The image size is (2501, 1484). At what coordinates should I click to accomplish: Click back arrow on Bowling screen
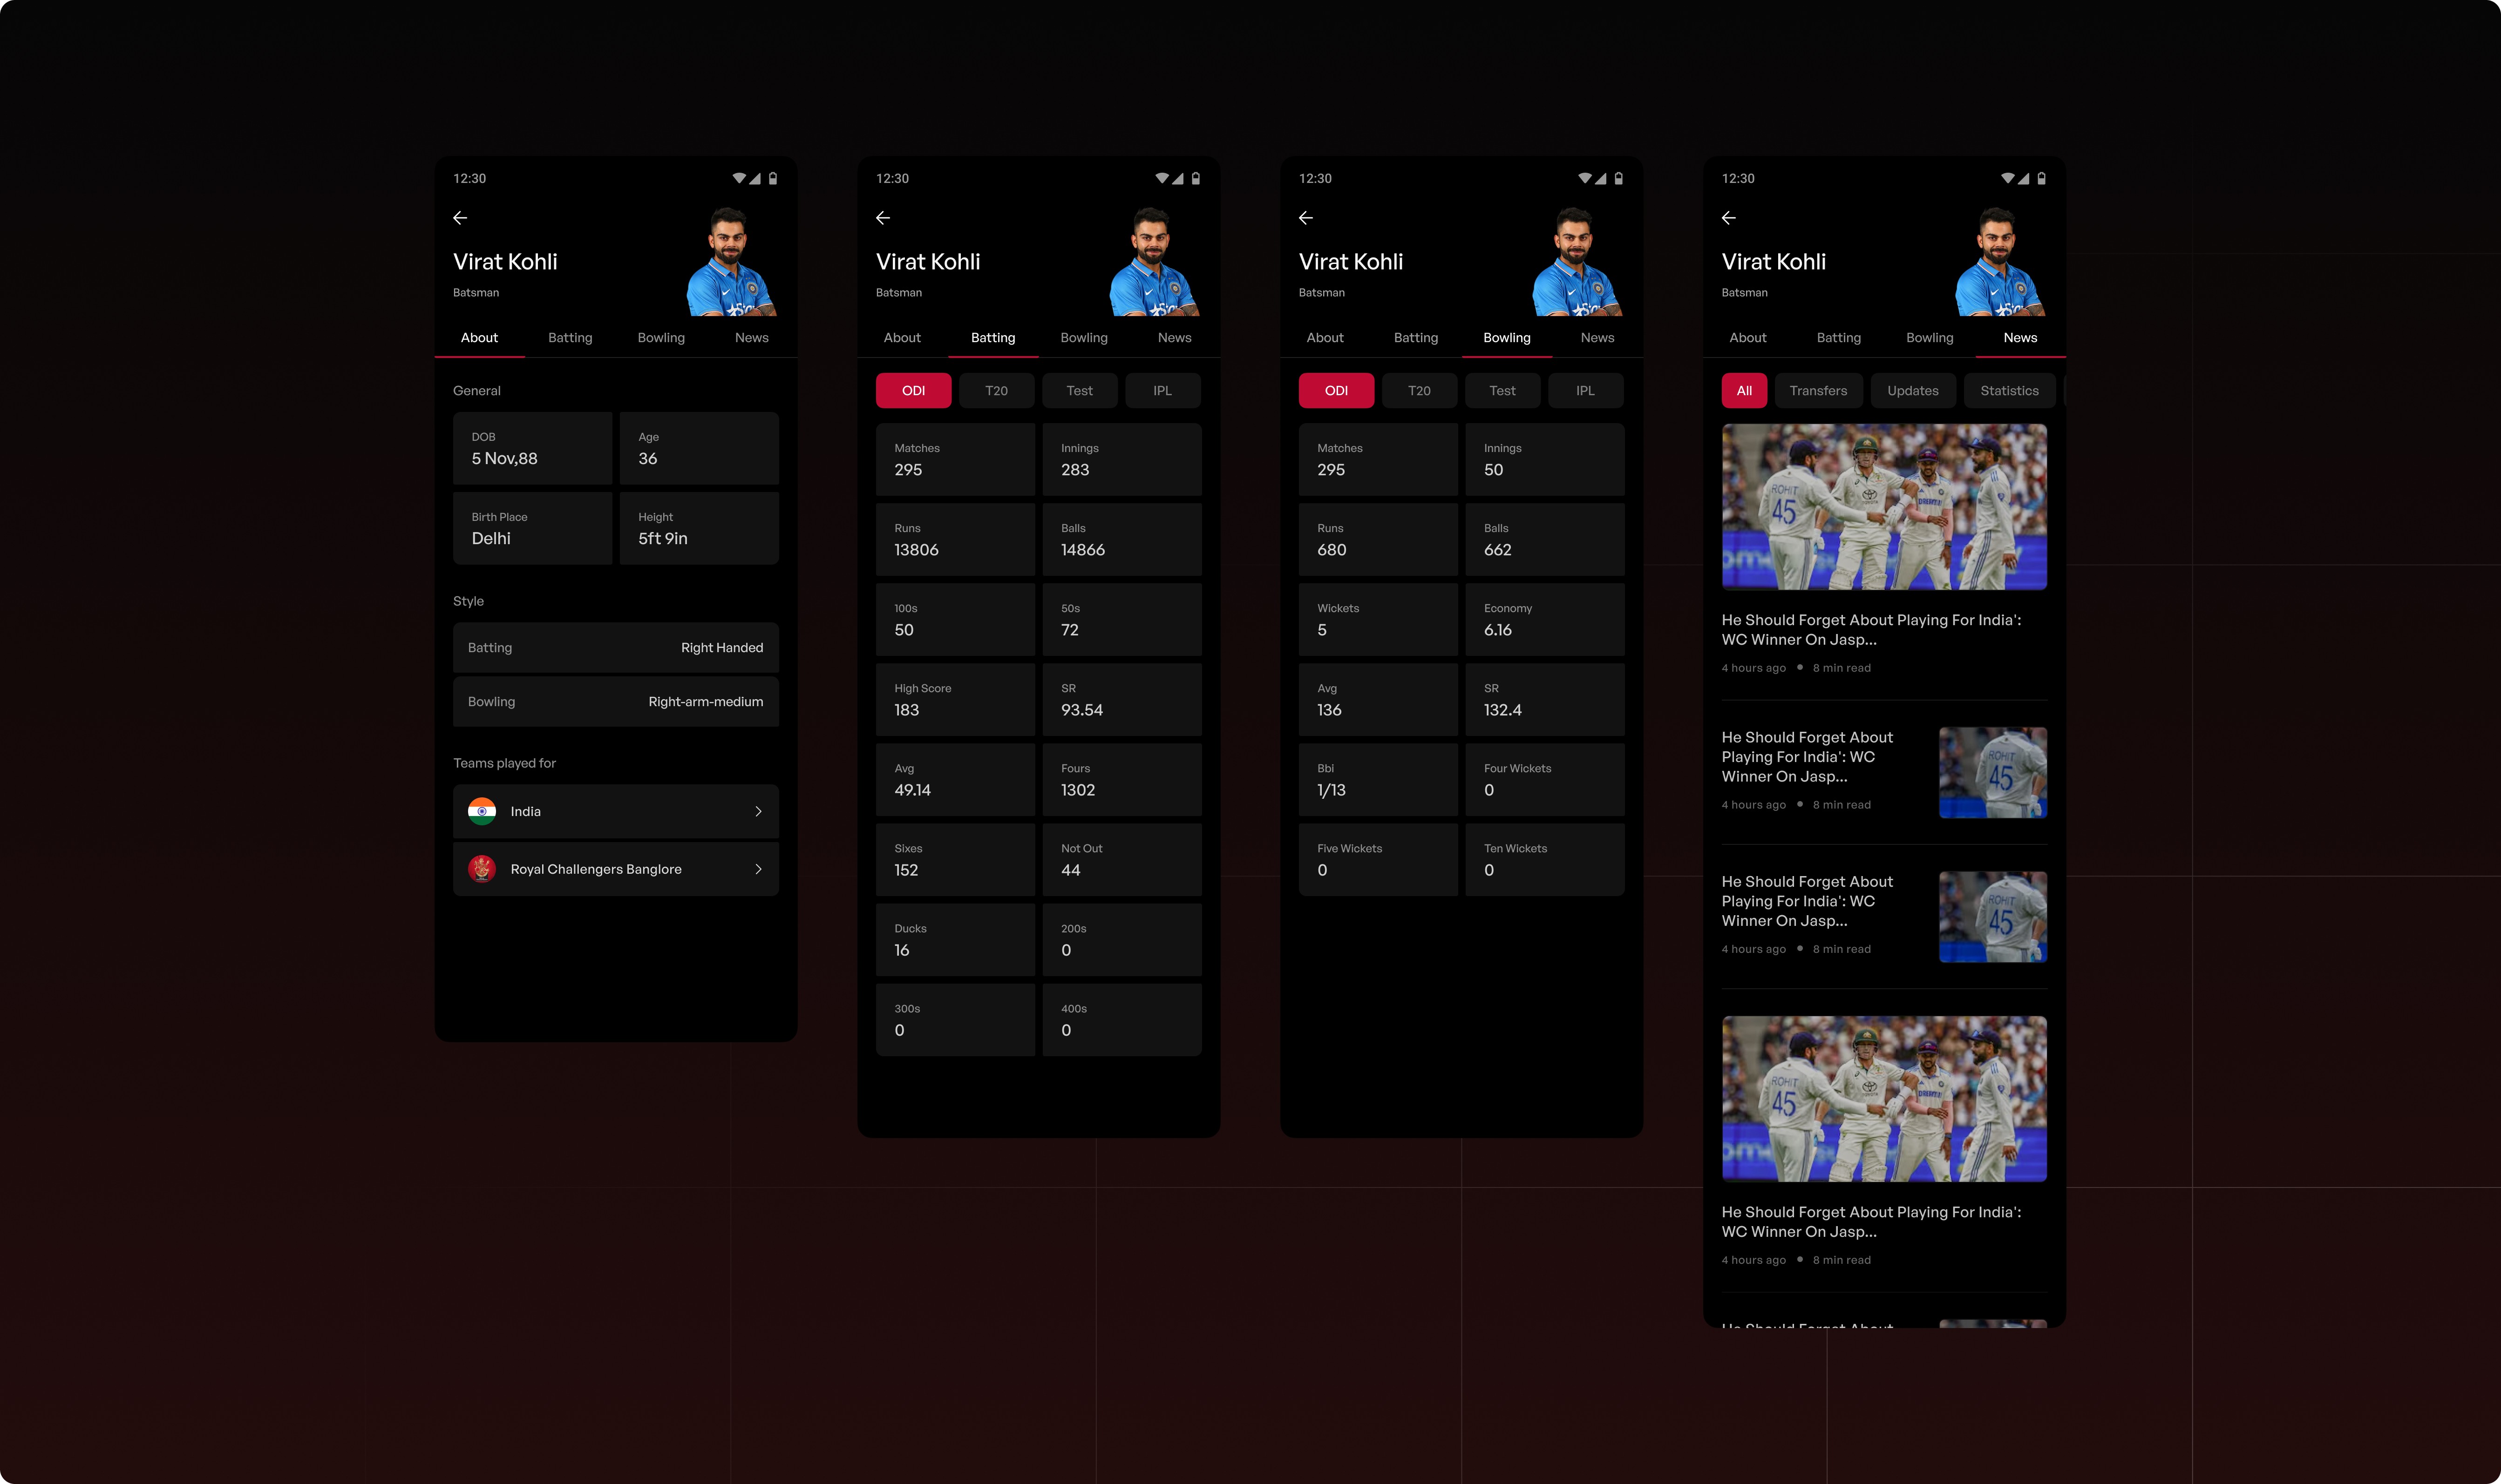(1305, 217)
